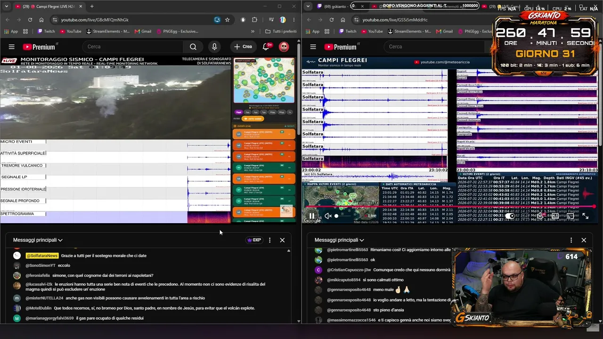603x339 pixels.
Task: Unmute the right YouTube video
Action: pos(328,216)
